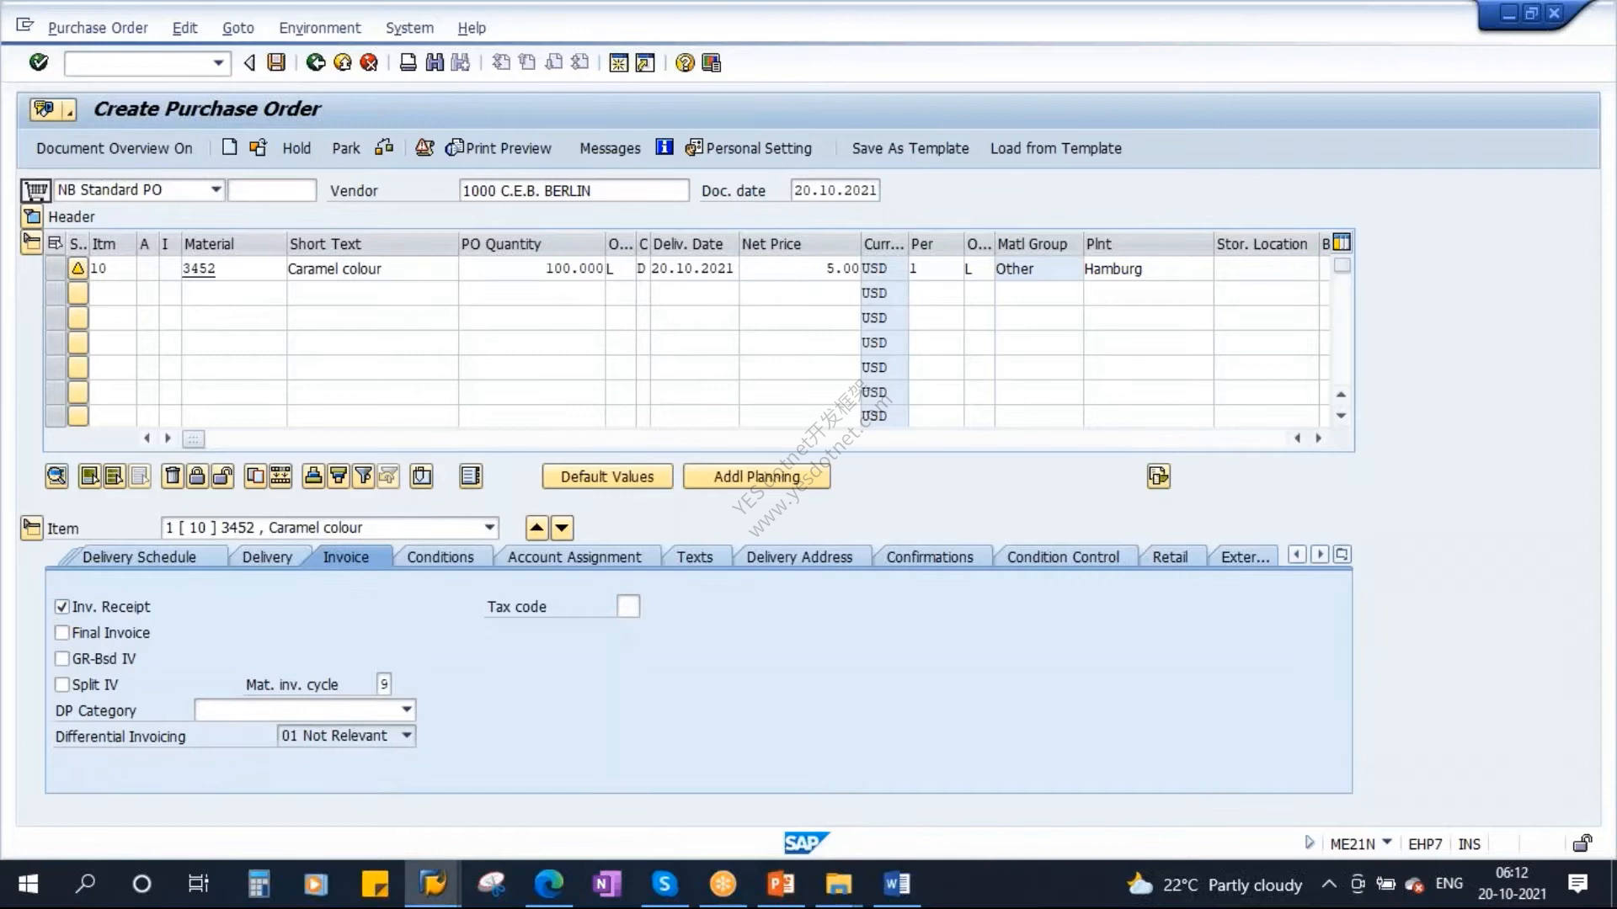Check the Final Invoice checkbox
This screenshot has height=909, width=1617.
click(x=61, y=633)
